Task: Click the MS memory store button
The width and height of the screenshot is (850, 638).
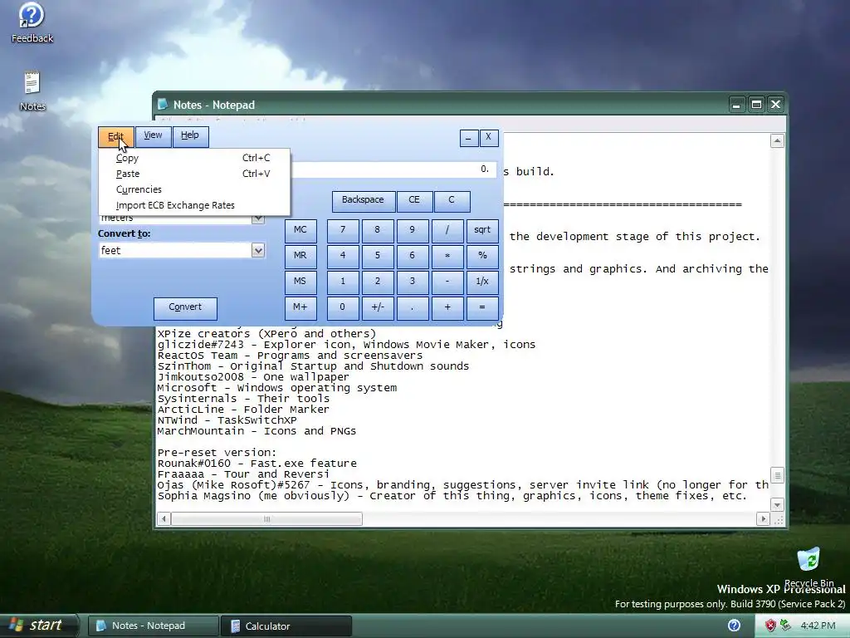Action: pyautogui.click(x=300, y=282)
